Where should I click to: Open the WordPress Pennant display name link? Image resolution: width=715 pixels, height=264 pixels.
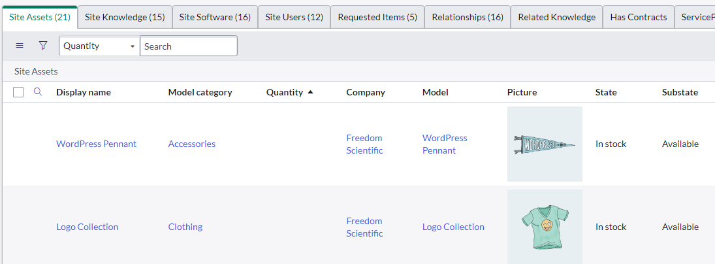(96, 144)
